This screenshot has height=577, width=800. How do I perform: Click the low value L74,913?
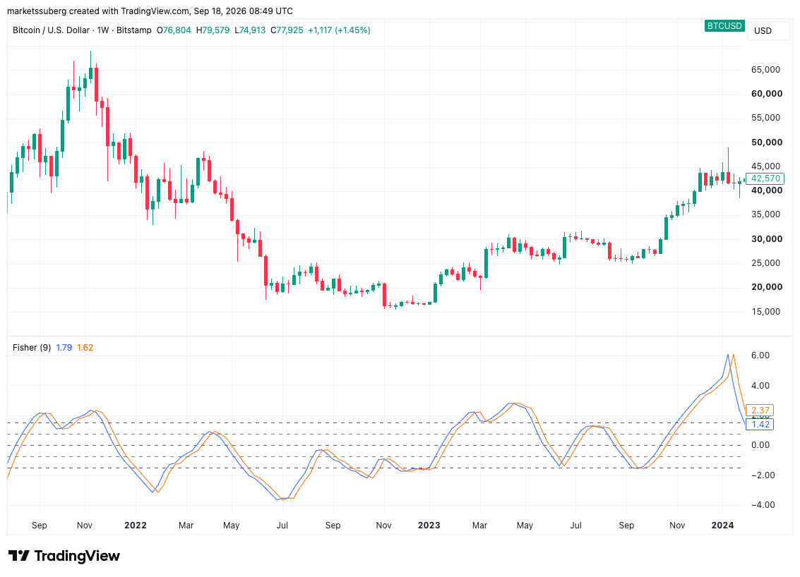coord(250,30)
